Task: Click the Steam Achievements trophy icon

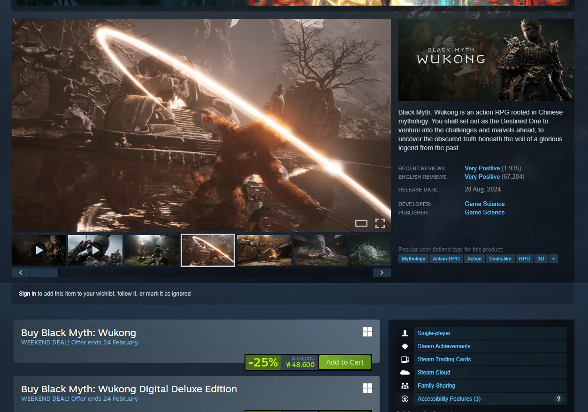Action: coord(405,346)
